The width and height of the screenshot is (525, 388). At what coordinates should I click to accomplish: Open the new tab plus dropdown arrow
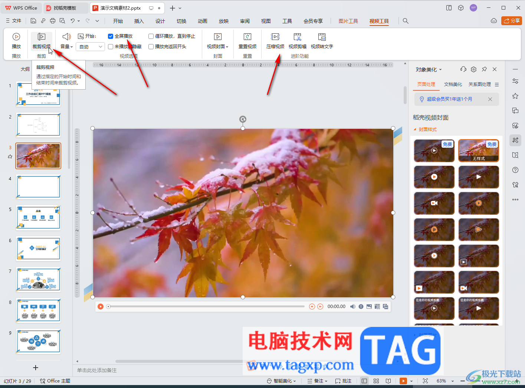(180, 8)
